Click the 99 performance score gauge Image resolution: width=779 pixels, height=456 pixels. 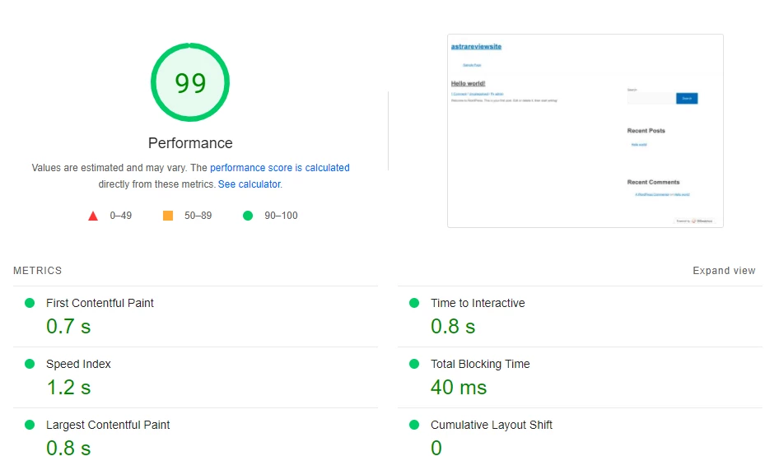(x=190, y=82)
